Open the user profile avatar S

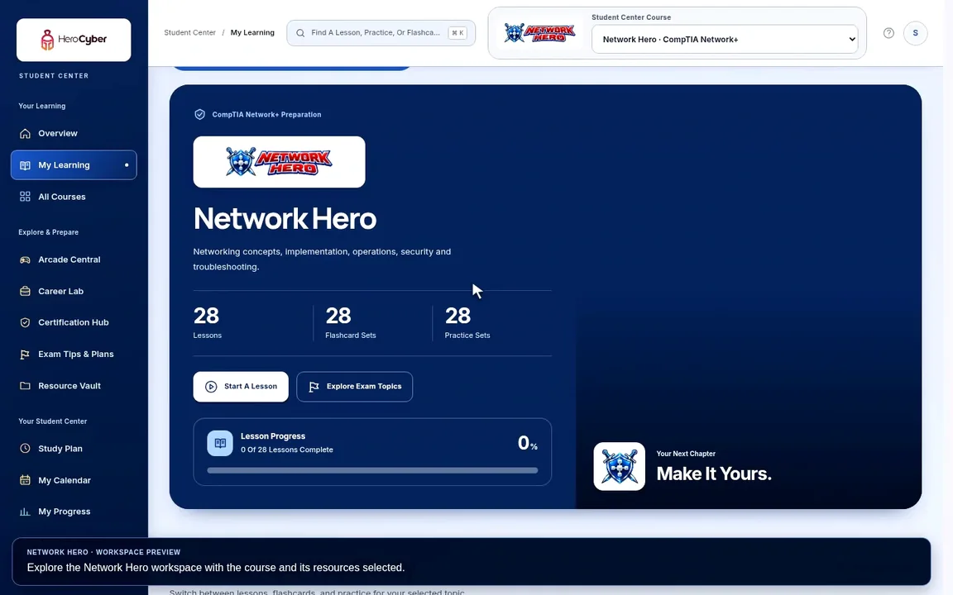click(915, 33)
